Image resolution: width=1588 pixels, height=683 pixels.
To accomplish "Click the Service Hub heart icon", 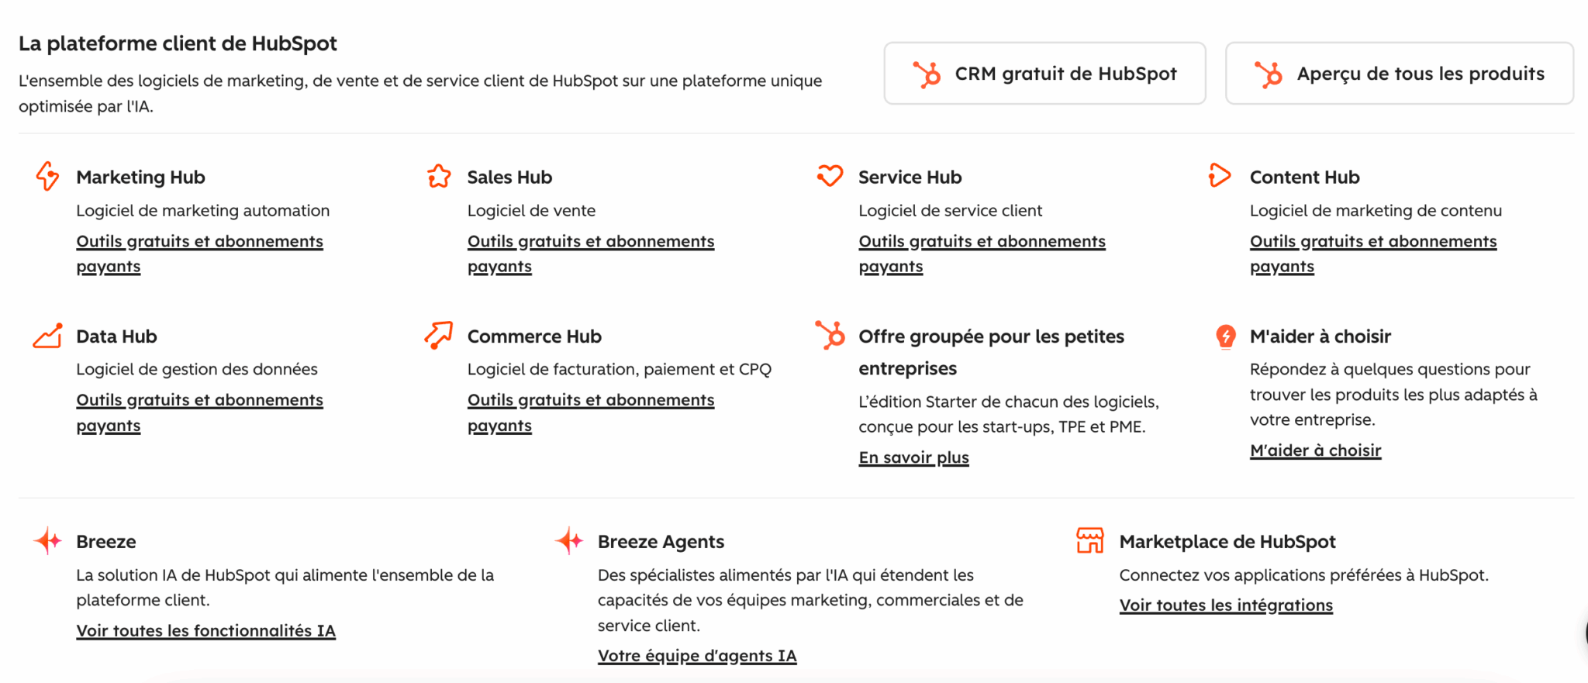I will pos(830,175).
